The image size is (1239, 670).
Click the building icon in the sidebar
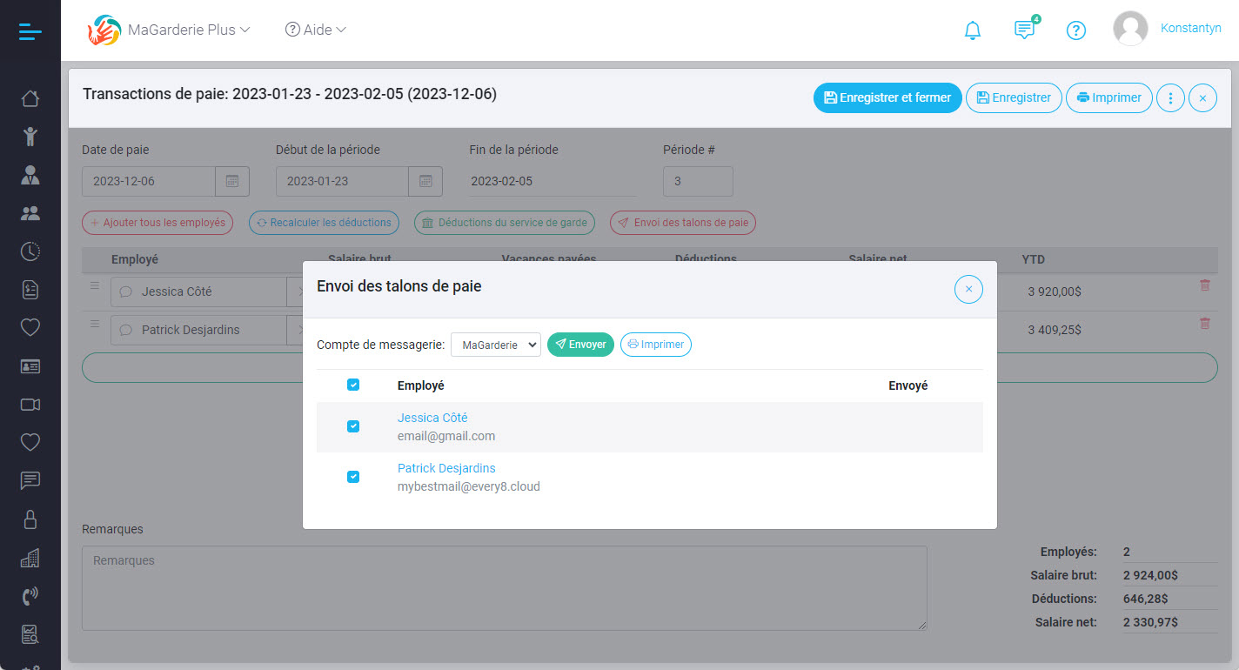[x=30, y=557]
